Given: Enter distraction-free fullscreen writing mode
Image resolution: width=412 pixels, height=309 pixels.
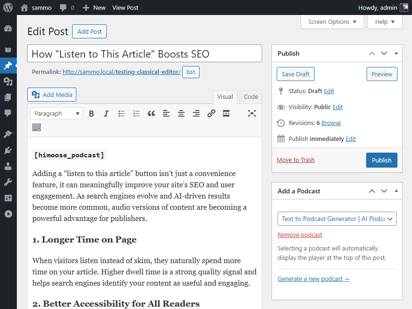Looking at the screenshot, I should (252, 113).
